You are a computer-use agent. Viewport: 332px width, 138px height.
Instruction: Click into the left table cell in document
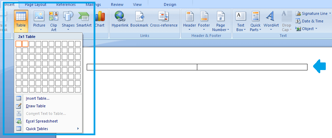142,67
